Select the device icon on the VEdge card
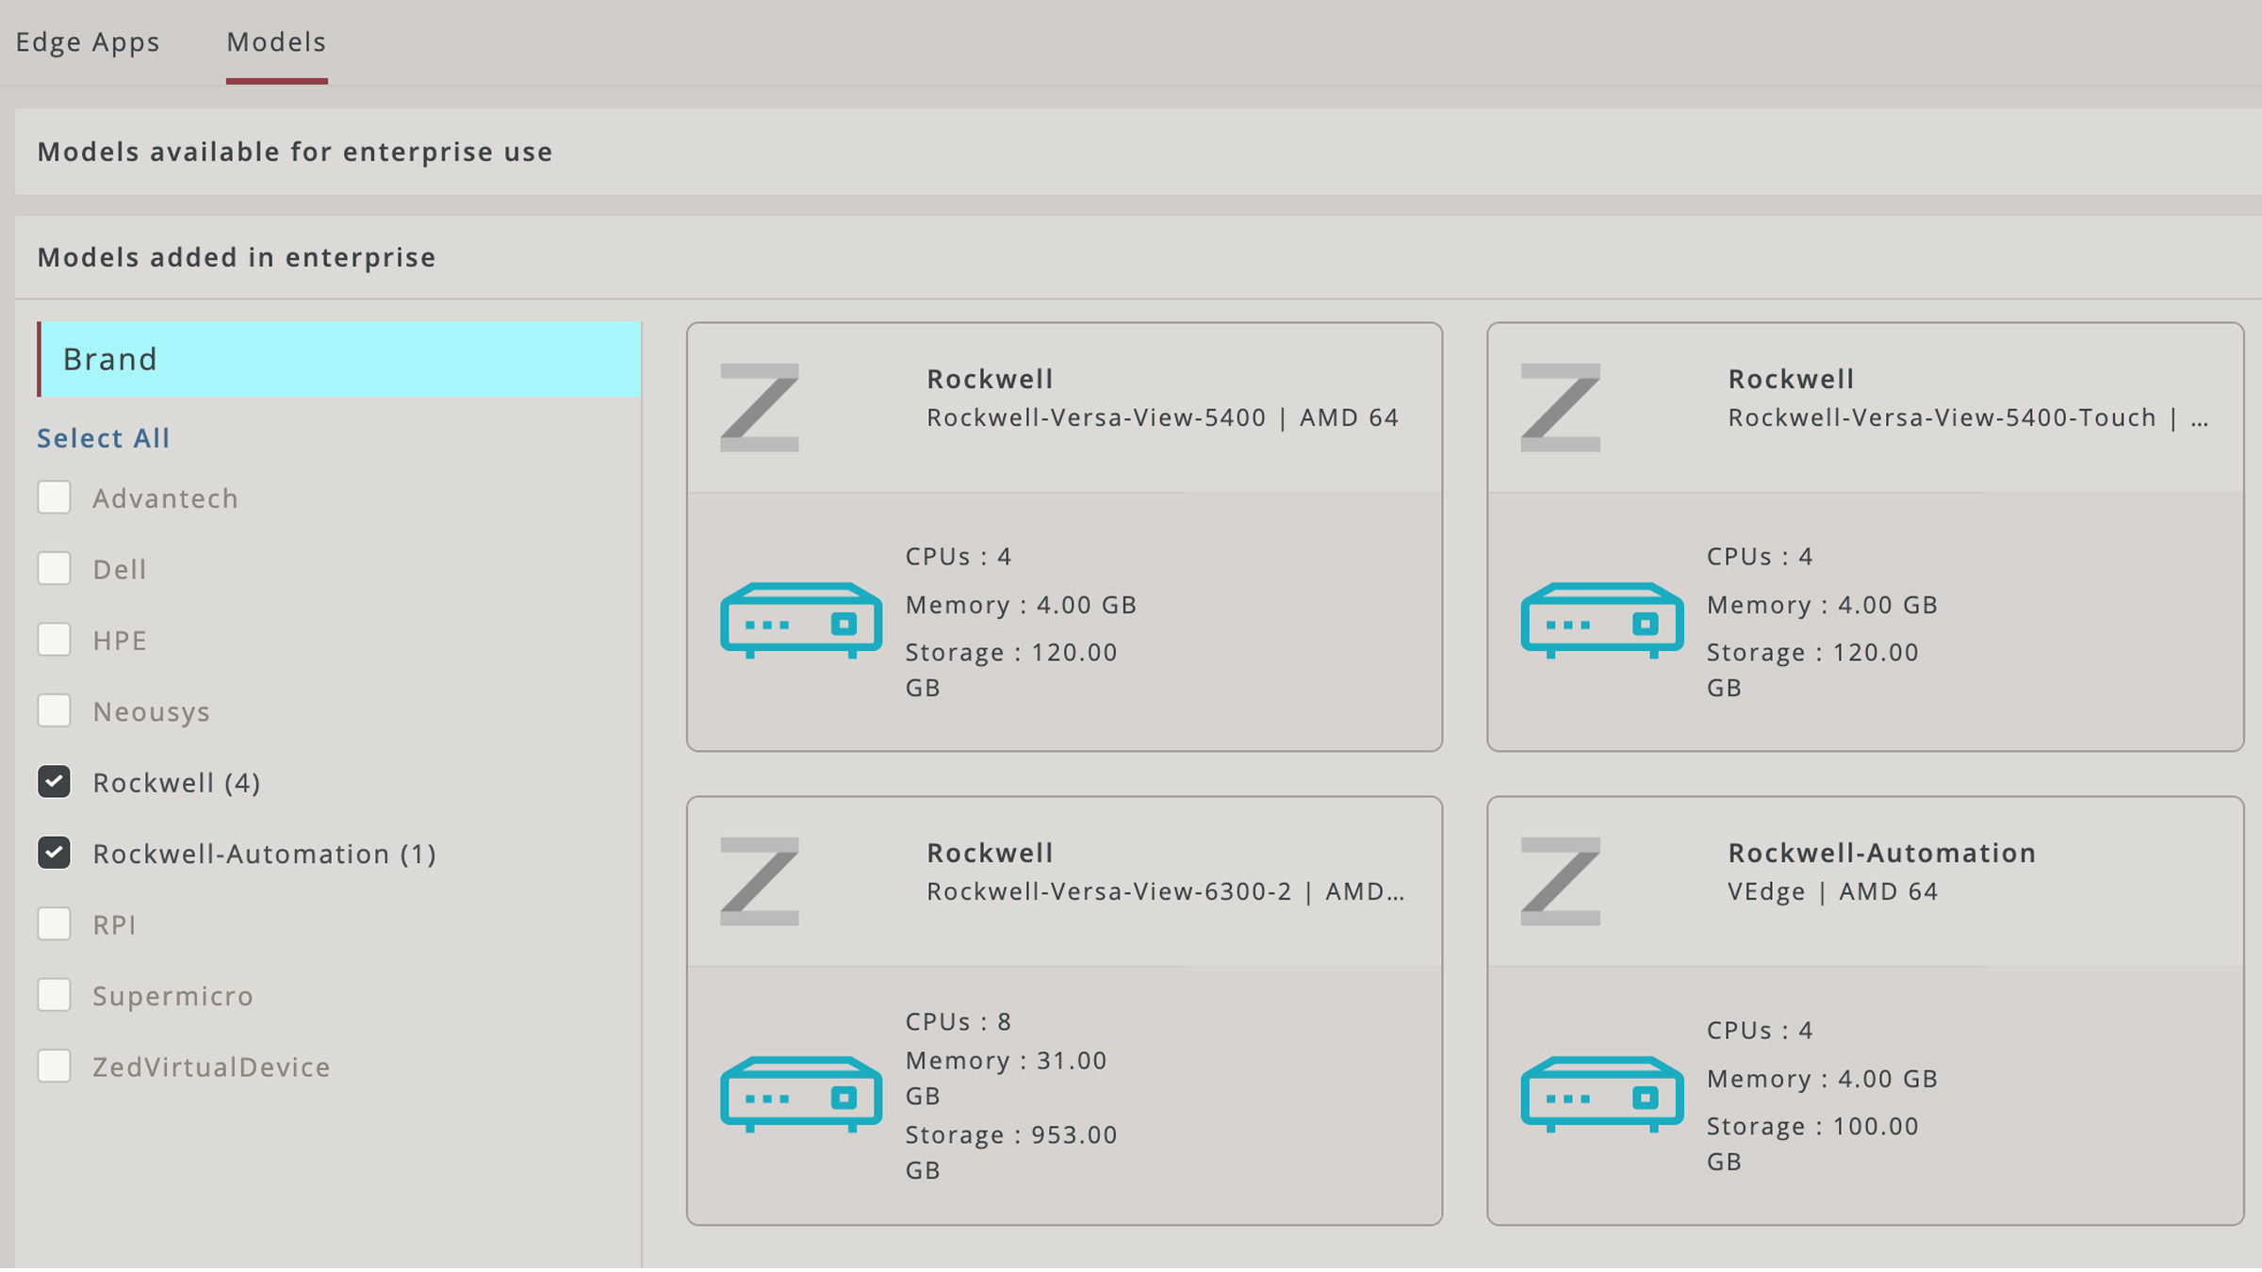 point(1601,1094)
